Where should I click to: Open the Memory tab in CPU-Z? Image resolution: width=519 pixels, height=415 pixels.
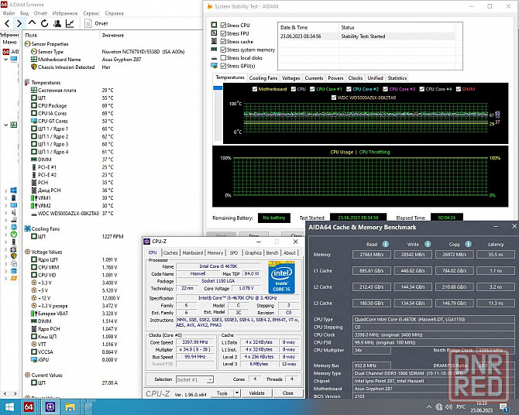click(x=214, y=252)
